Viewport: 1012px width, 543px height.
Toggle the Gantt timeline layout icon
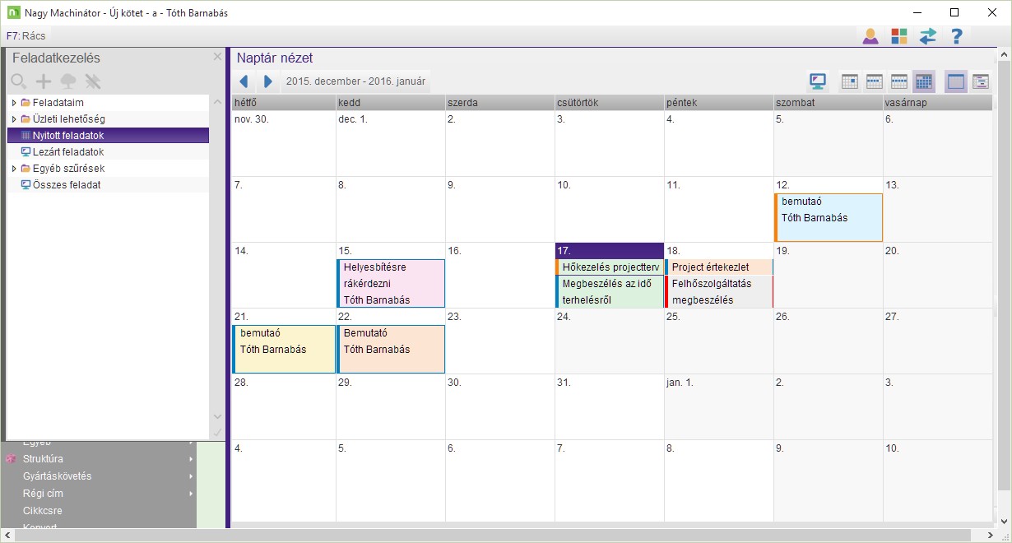[x=981, y=81]
